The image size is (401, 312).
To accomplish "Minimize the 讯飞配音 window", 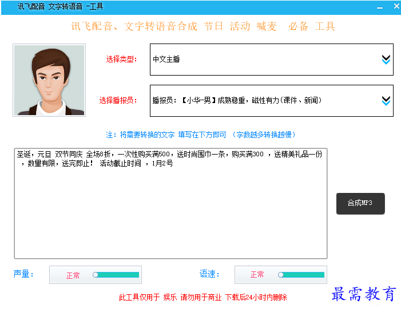I will point(380,7).
